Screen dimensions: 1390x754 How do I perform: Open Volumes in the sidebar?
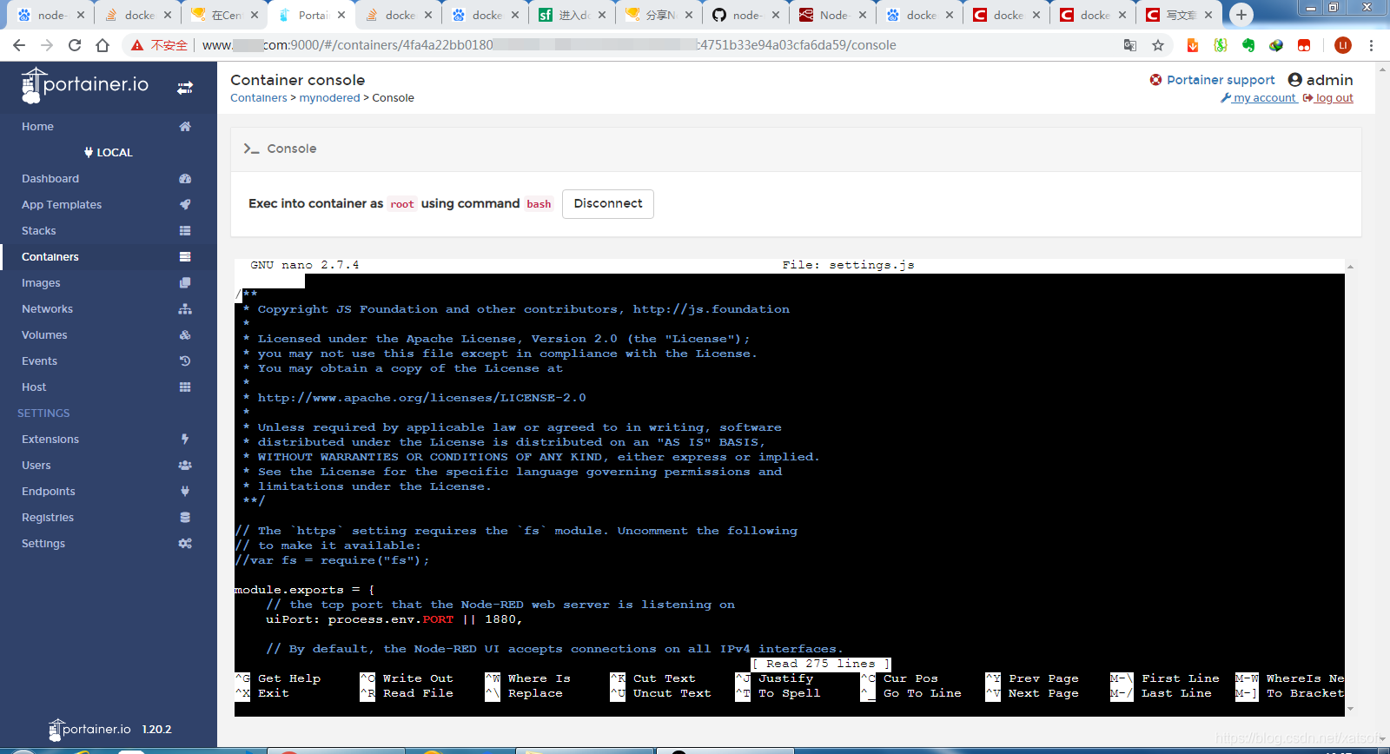click(x=44, y=334)
